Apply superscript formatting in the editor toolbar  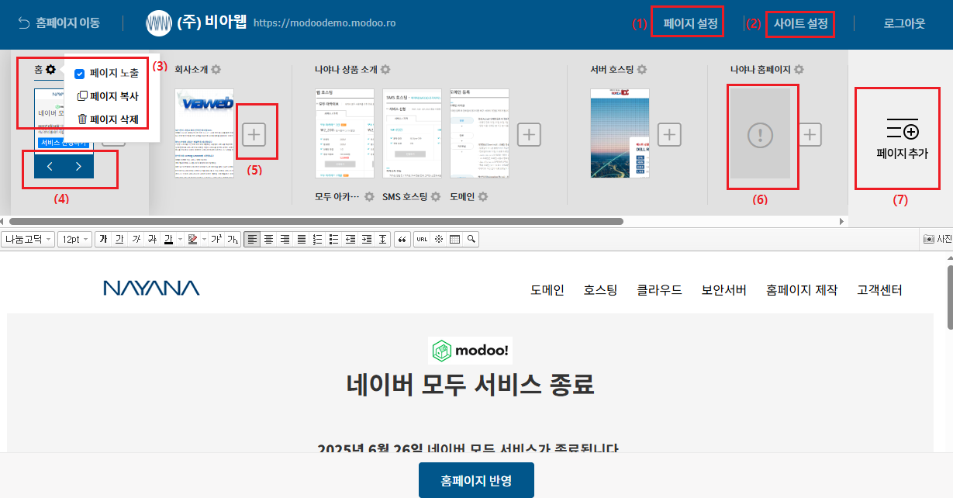(x=216, y=239)
